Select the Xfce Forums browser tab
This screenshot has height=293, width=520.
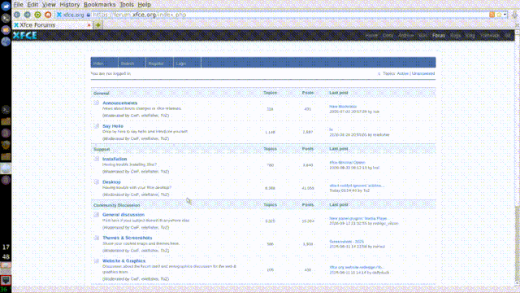tap(52, 25)
